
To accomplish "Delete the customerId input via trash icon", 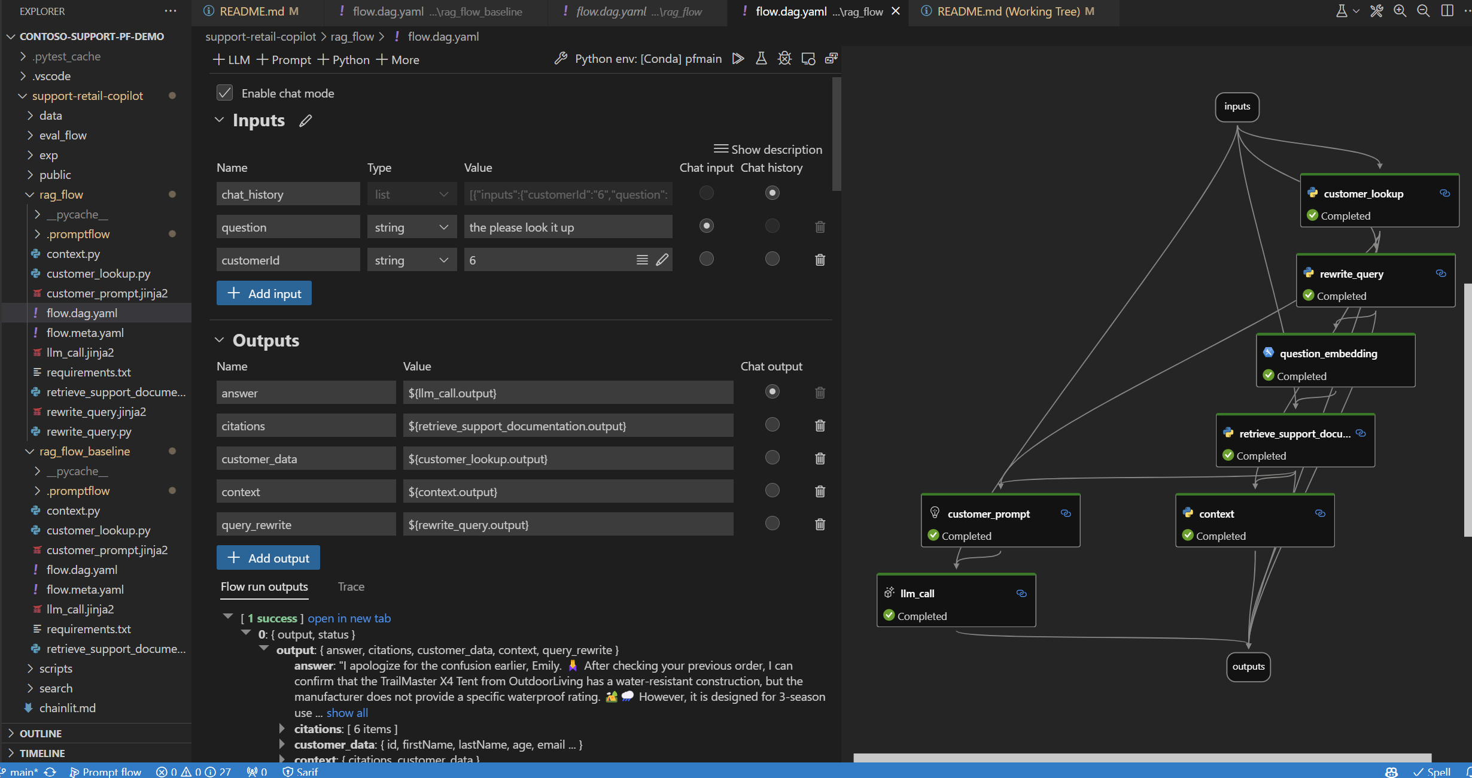I will (820, 260).
